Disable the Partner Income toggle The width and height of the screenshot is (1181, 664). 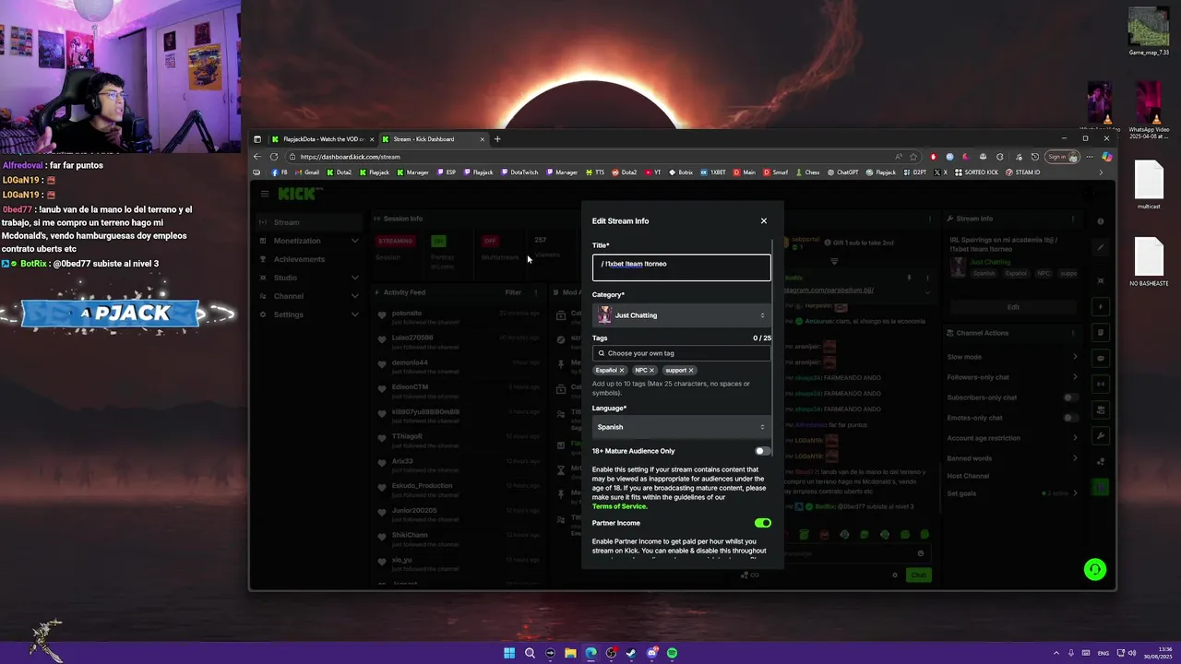pyautogui.click(x=762, y=523)
